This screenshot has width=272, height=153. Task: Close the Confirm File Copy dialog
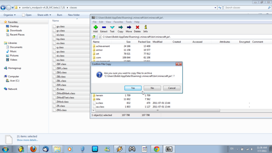pos(178,64)
